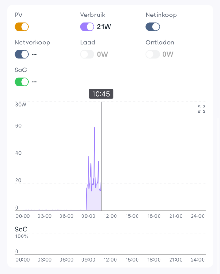Click the 80W axis label
Image resolution: width=220 pixels, height=274 pixels.
pyautogui.click(x=21, y=104)
